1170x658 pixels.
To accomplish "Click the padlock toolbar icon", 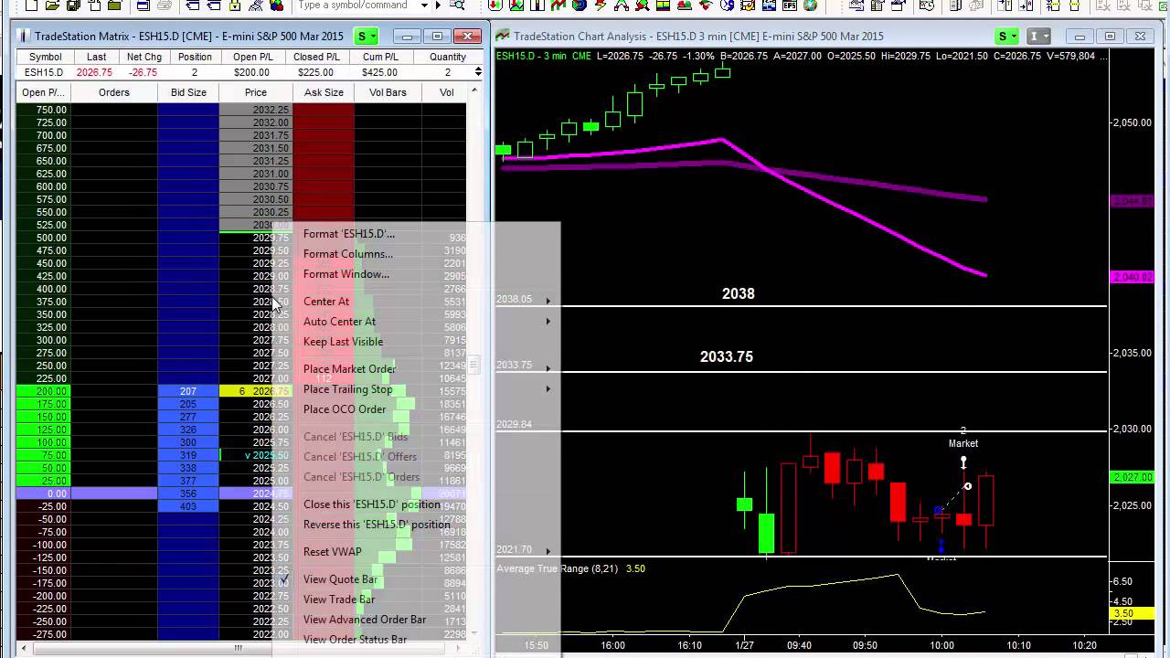I will click(235, 5).
